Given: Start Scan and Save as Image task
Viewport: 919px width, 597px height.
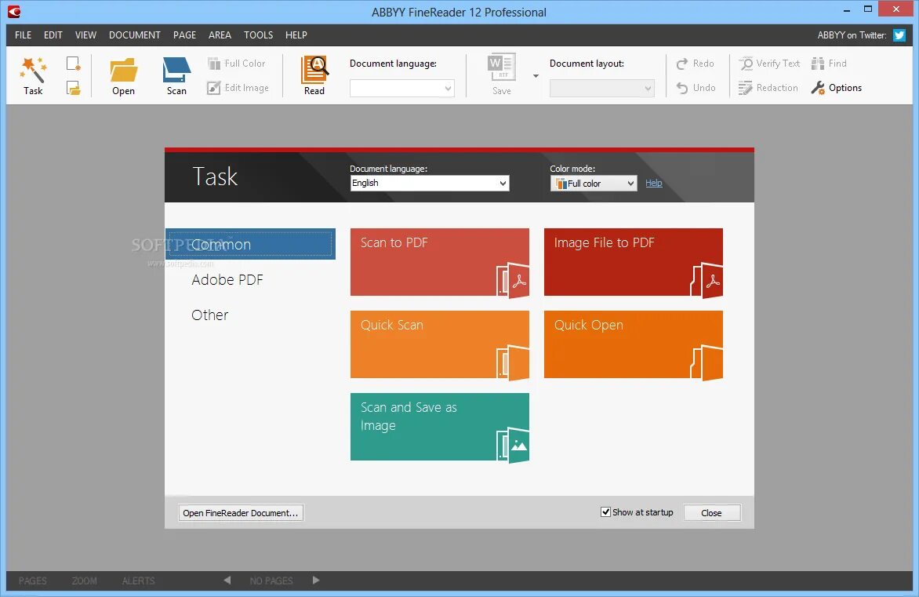Looking at the screenshot, I should [x=440, y=427].
